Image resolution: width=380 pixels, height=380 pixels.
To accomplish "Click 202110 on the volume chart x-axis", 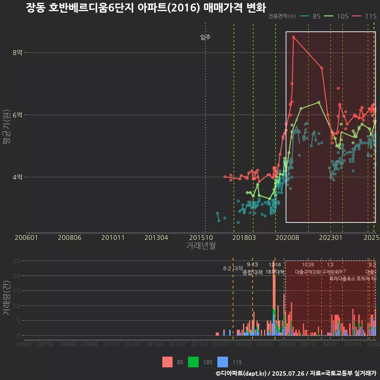I will [x=308, y=344].
